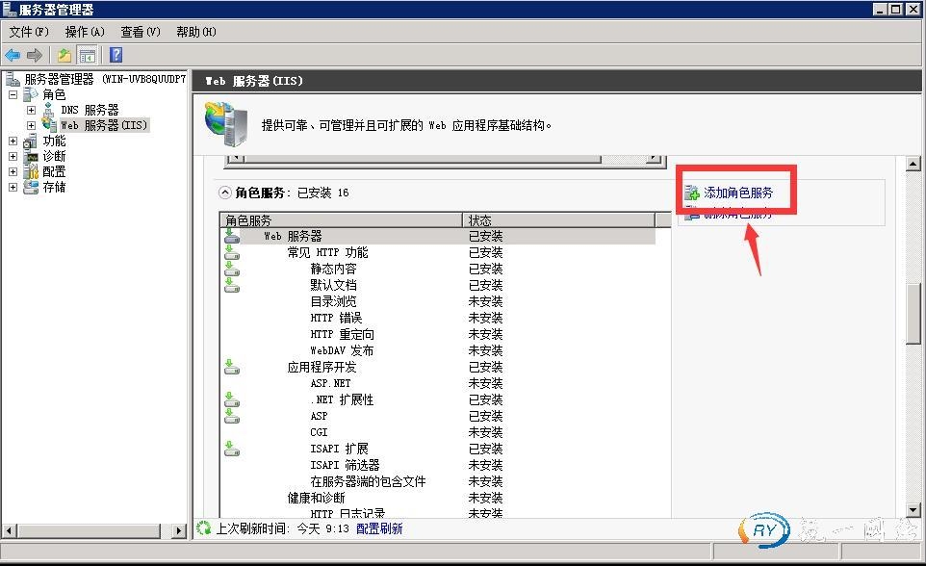Toggle the show/hide console tree icon
This screenshot has height=566, width=926.
87,55
